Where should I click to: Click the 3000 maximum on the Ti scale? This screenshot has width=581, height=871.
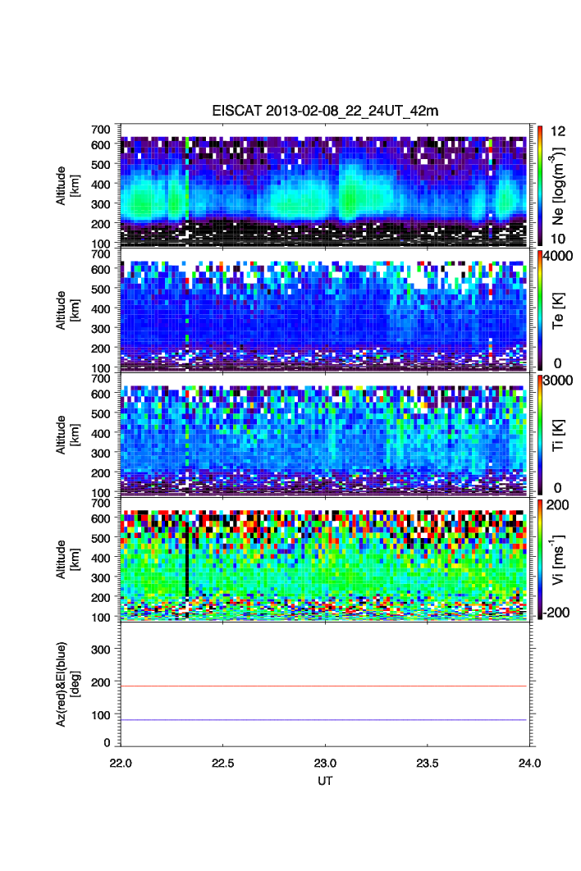tap(558, 381)
